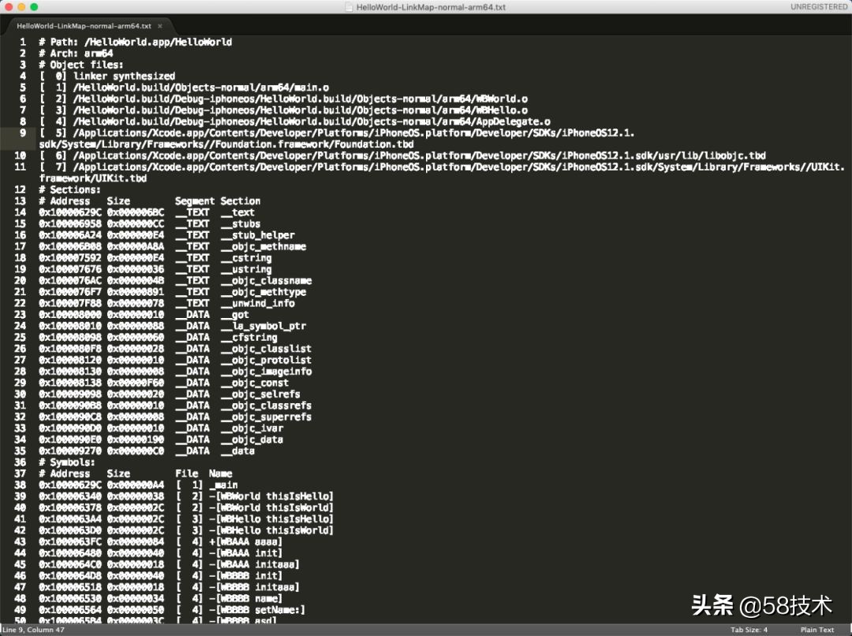This screenshot has height=636, width=852.
Task: Click the __objc_superrefs section row
Action: click(175, 417)
